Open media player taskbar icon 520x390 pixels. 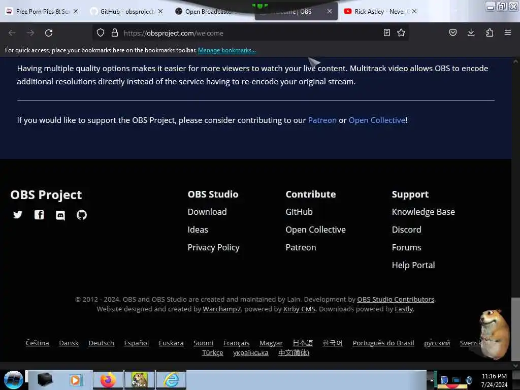point(75,380)
